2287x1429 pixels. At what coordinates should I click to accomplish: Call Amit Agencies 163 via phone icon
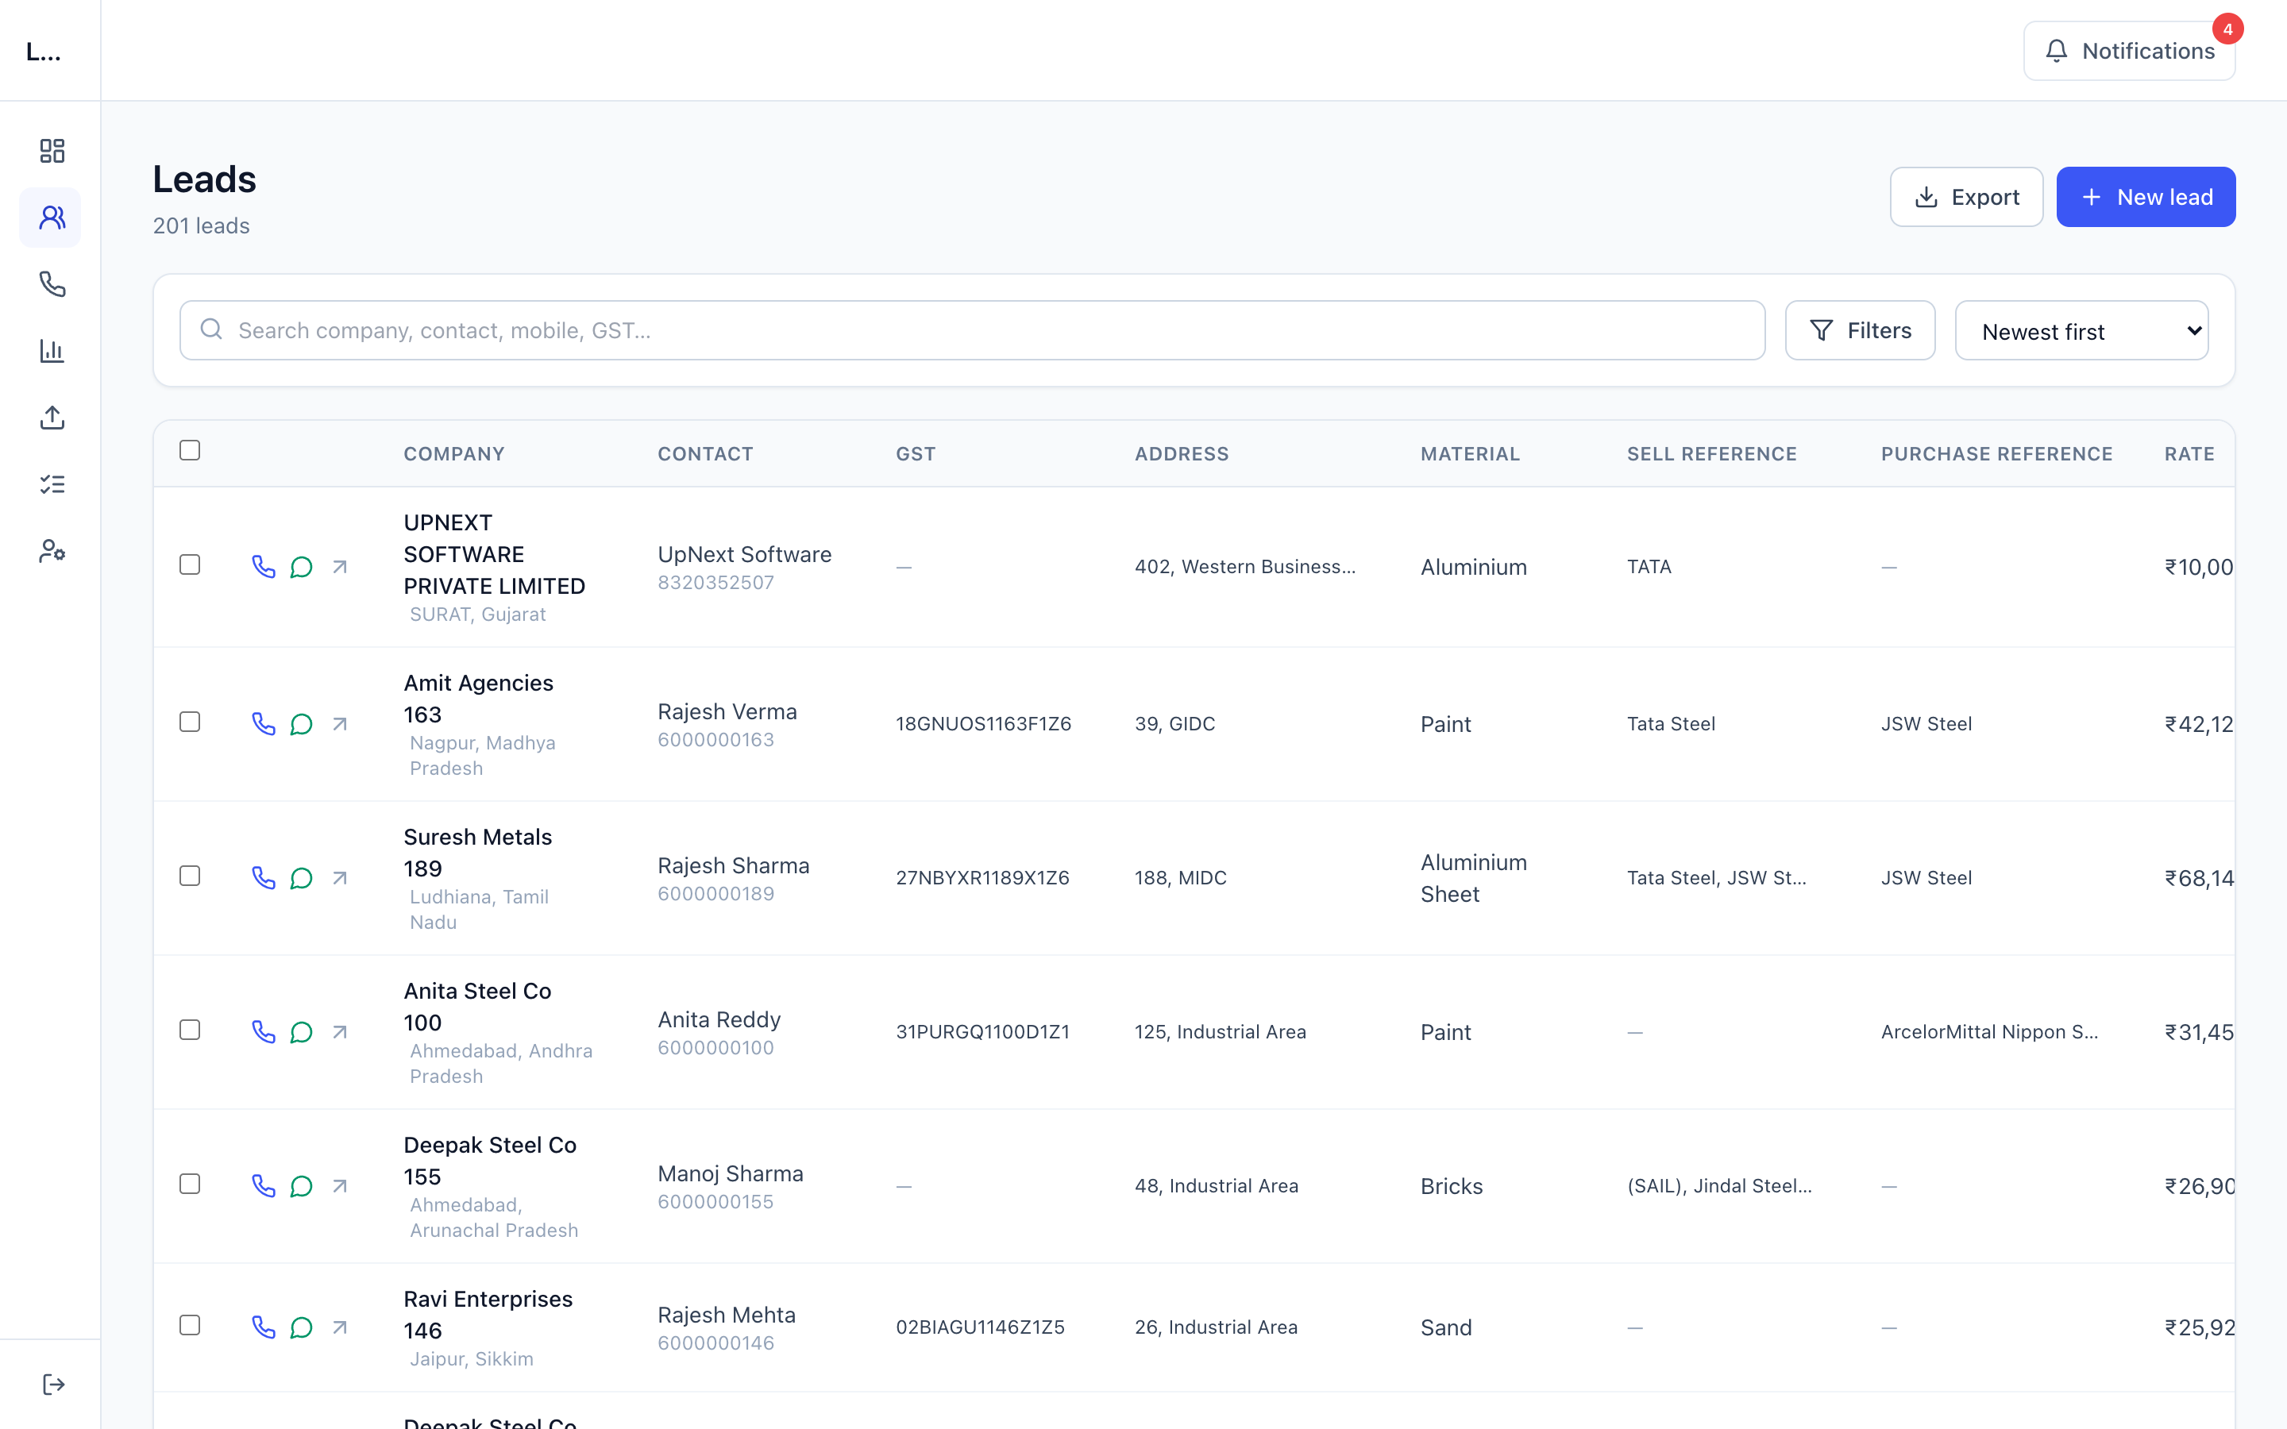[x=264, y=723]
